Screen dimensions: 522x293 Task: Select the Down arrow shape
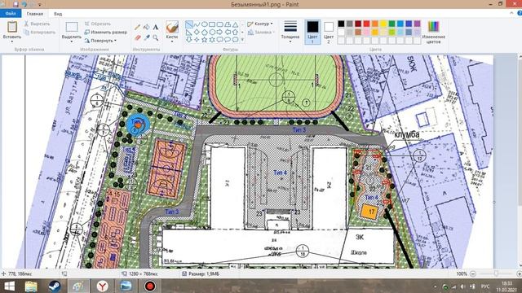pyautogui.click(x=189, y=40)
